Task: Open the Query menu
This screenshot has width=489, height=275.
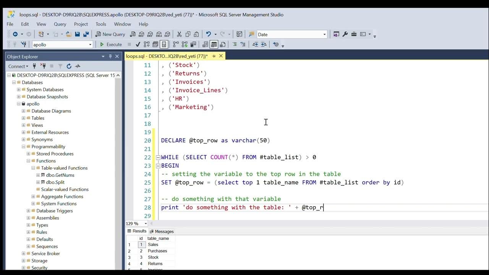Action: pos(60,24)
